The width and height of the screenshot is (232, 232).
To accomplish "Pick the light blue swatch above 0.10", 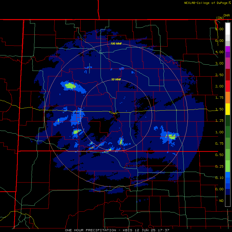I will pyautogui.click(x=228, y=175).
